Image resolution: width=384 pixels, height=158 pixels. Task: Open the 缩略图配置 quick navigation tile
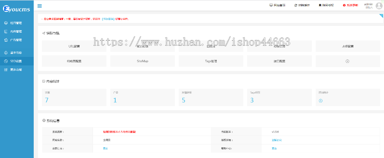(74, 61)
